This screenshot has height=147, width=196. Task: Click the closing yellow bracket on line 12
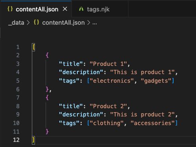coord(33,140)
